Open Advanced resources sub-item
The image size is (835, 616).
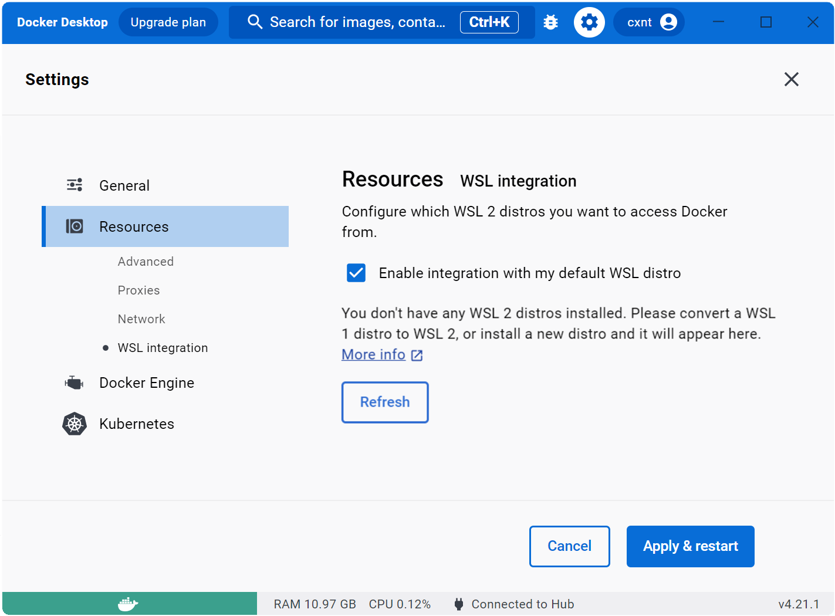(x=146, y=262)
